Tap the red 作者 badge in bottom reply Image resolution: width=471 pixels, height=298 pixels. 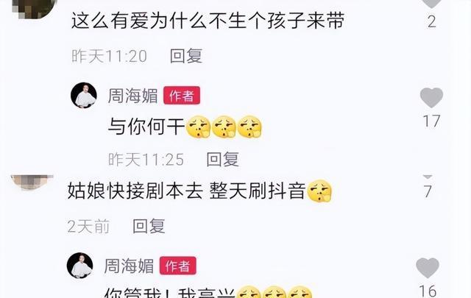177,266
